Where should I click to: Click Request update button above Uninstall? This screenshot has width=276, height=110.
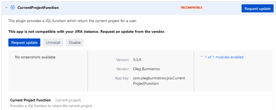click(x=24, y=42)
